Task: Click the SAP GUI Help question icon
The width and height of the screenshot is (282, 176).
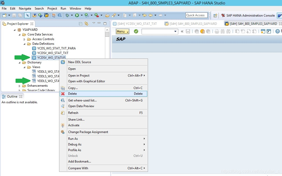Action: pyautogui.click(x=278, y=31)
